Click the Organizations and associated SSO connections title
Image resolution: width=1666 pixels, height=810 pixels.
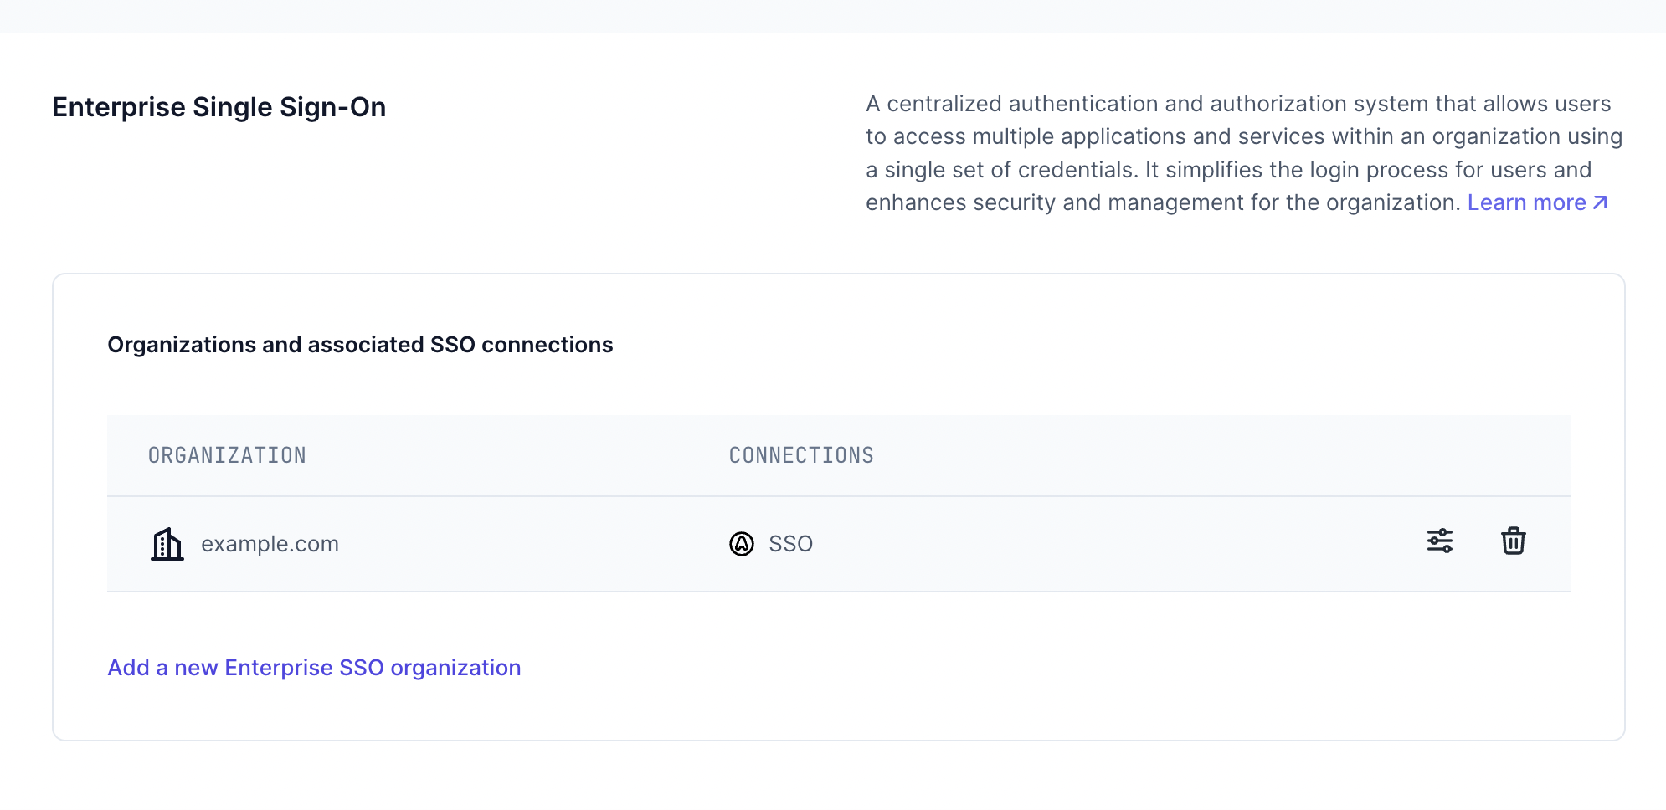click(360, 345)
